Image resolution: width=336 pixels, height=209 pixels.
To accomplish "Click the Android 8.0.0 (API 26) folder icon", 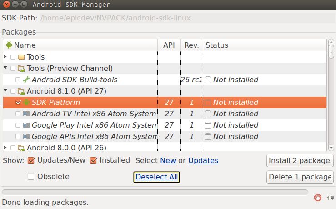I will [x=21, y=148].
